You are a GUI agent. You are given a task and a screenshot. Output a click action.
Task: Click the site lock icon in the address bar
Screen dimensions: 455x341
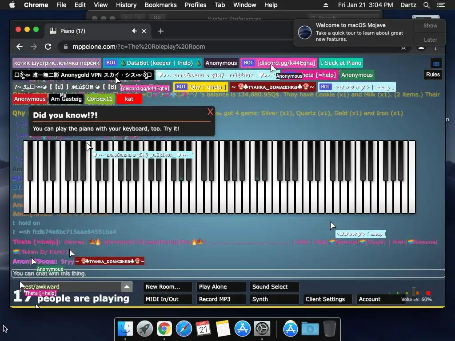[x=66, y=47]
